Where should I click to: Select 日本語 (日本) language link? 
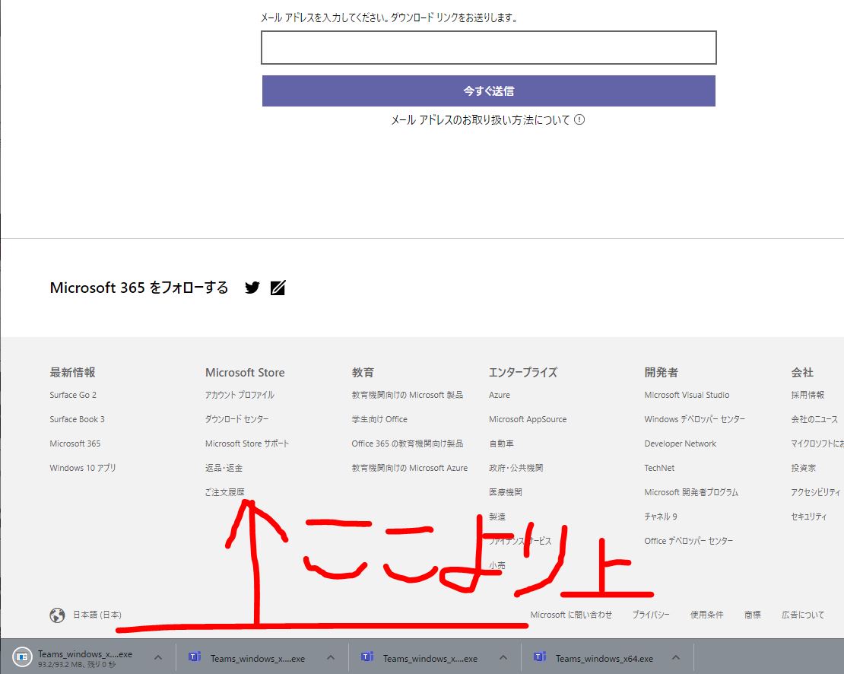click(x=97, y=615)
